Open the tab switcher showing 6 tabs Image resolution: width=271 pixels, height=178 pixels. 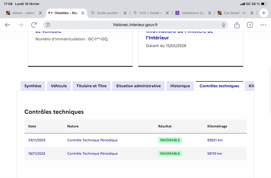250,25
